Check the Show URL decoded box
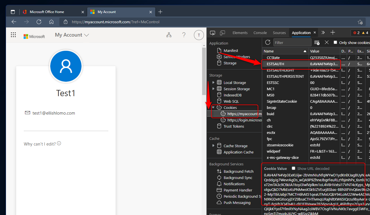Viewport: 370px width, 215px height. coord(294,168)
